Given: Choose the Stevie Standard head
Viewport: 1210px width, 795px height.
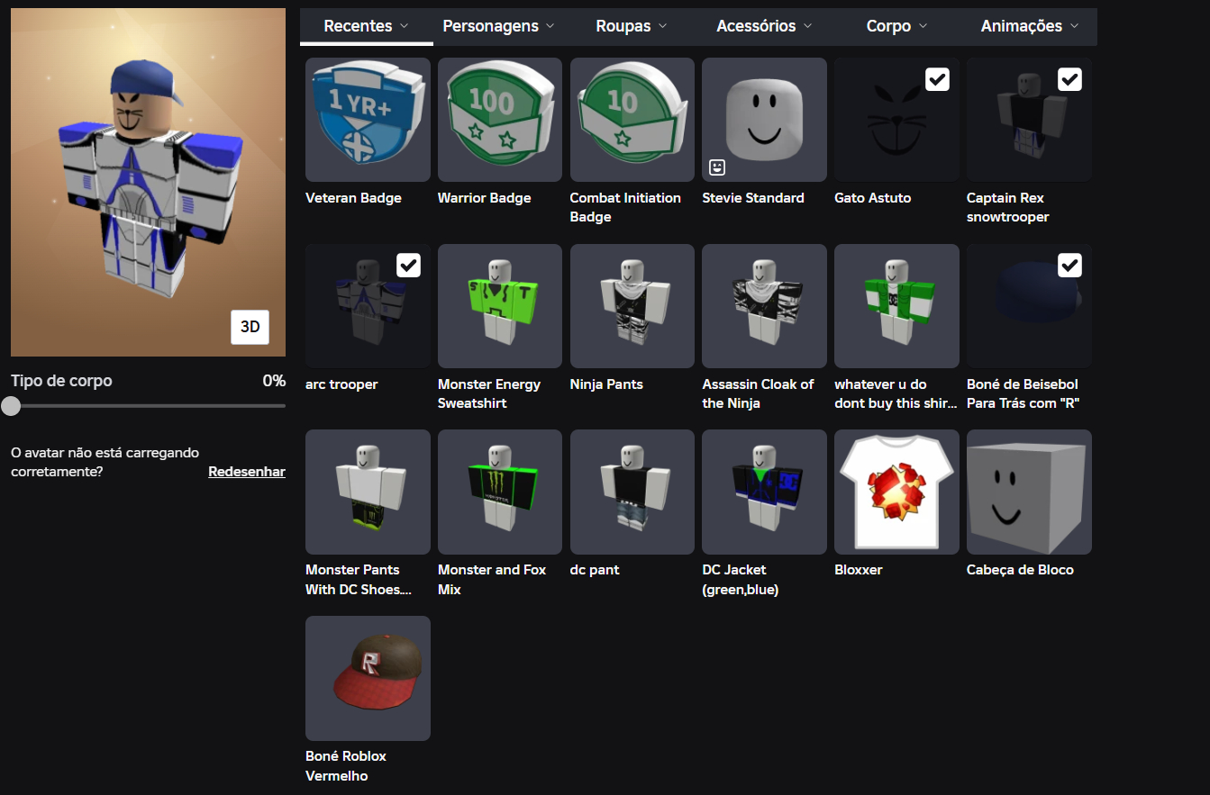Looking at the screenshot, I should pyautogui.click(x=764, y=120).
